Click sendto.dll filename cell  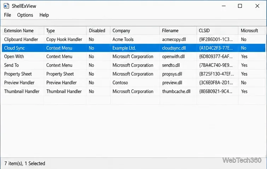point(171,65)
